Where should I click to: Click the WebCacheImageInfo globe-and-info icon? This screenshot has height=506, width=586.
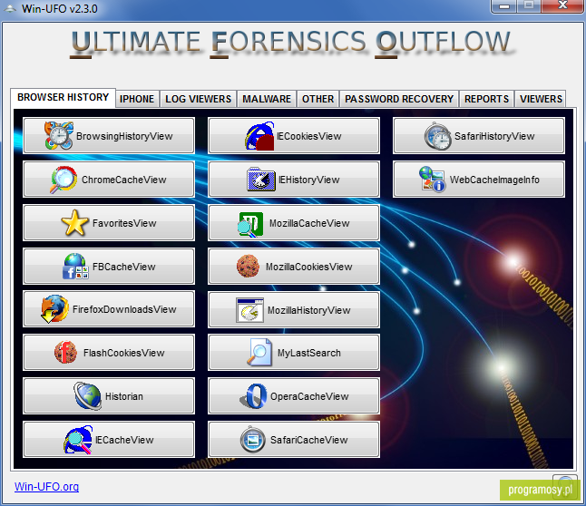click(433, 180)
